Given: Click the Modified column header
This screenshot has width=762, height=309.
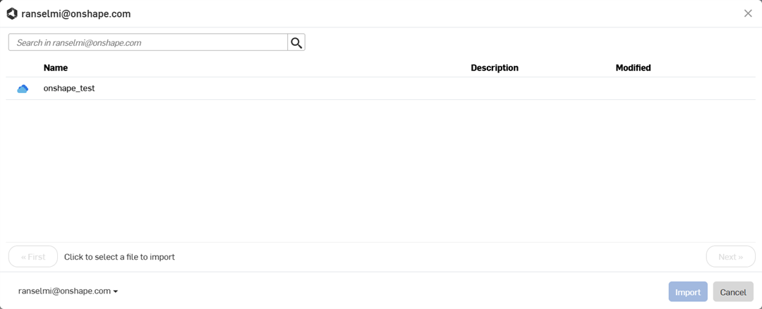Looking at the screenshot, I should (633, 68).
